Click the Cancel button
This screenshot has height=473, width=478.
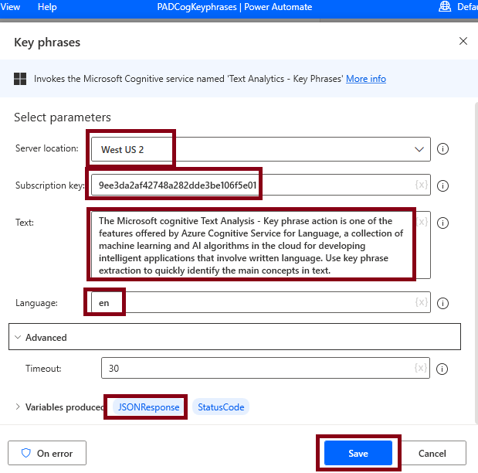(x=432, y=453)
